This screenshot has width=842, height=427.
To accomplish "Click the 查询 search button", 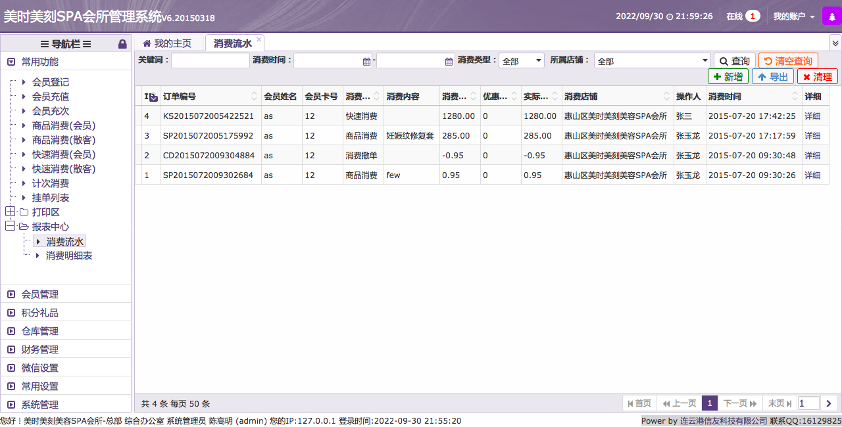I will pos(734,61).
